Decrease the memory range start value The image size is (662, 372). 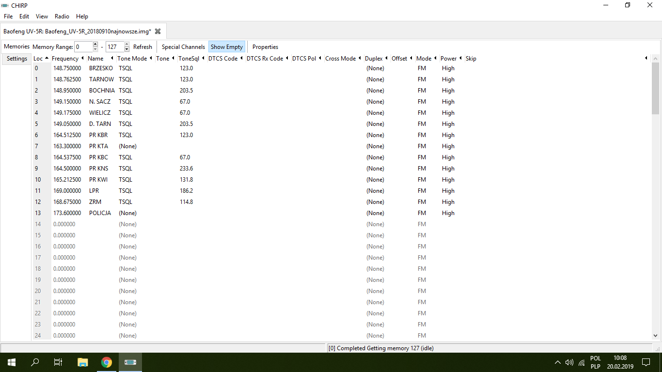[x=95, y=49]
